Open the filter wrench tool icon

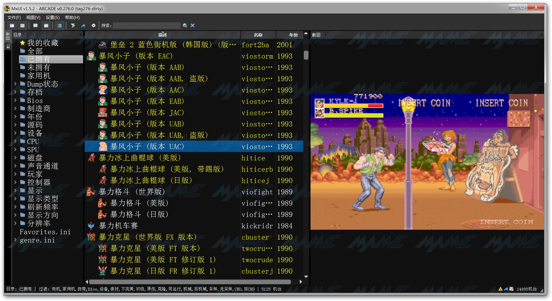click(x=73, y=25)
